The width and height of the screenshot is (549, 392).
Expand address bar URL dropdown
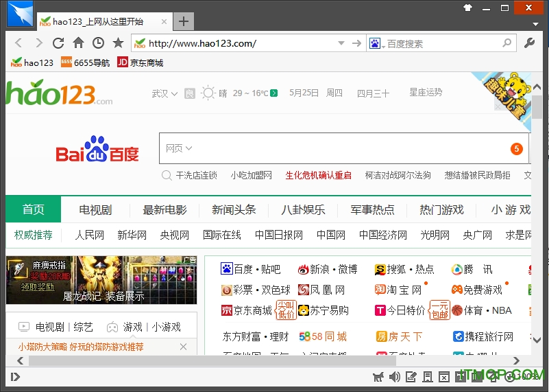(341, 43)
